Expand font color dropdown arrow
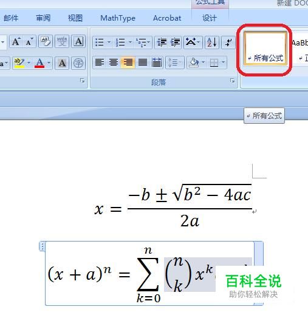This screenshot has height=318, width=308. (49, 63)
